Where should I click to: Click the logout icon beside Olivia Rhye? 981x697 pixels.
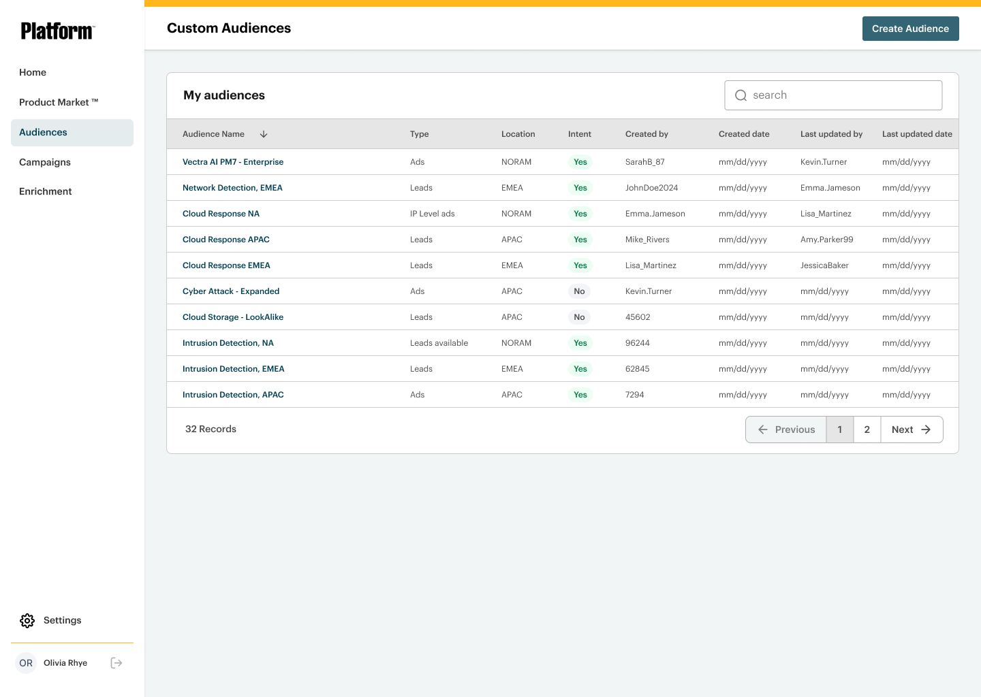(x=116, y=663)
